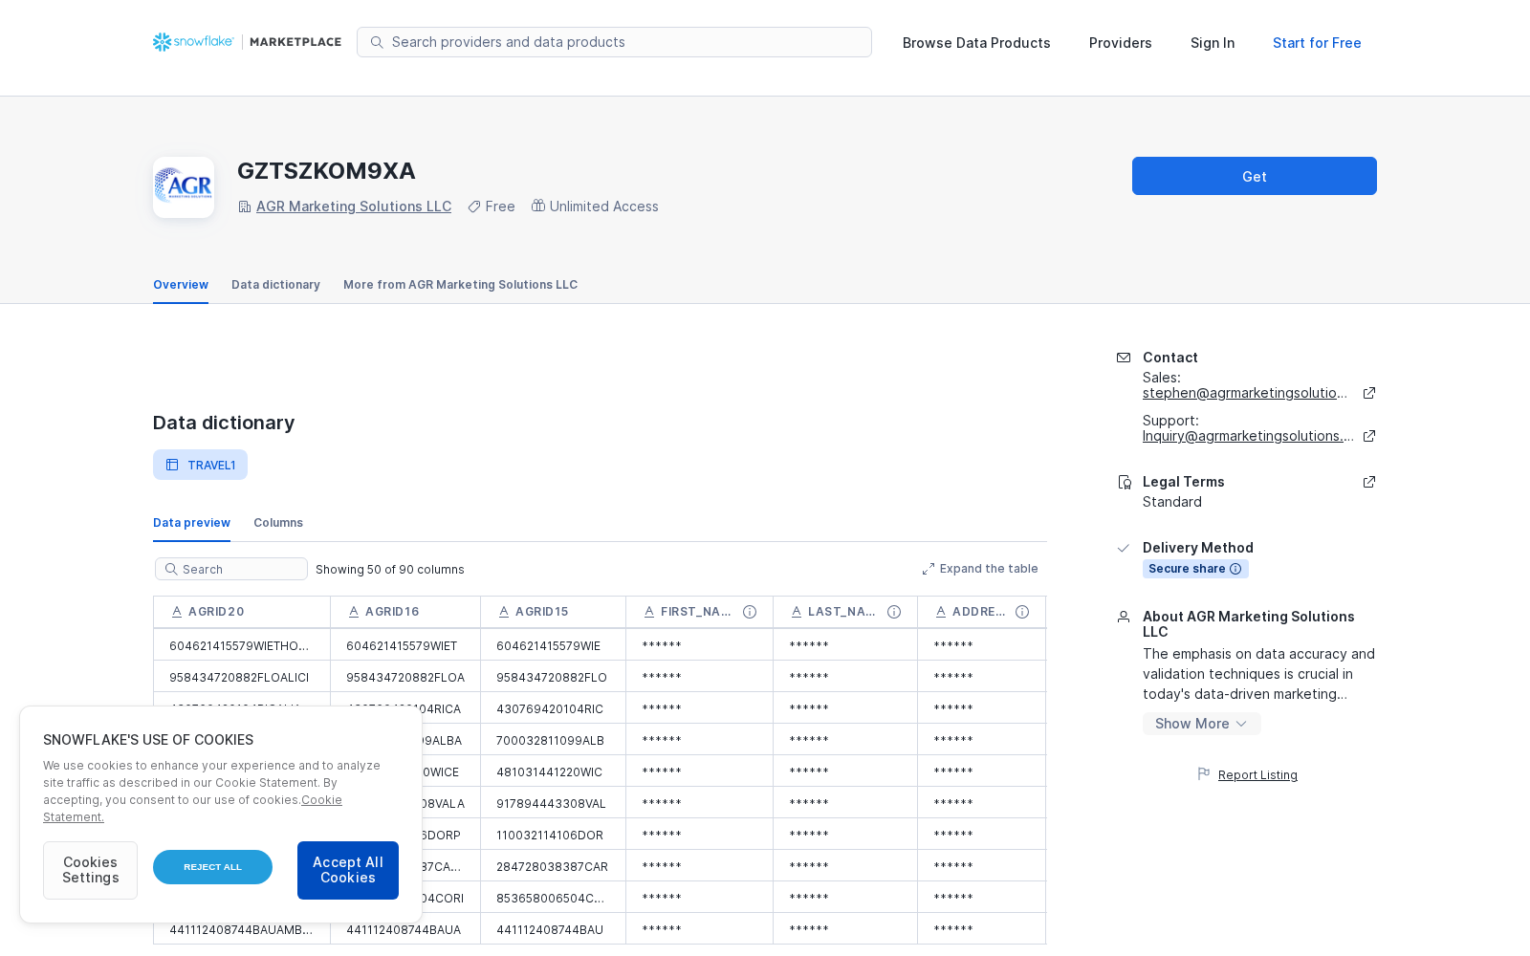Viewport: 1530px width, 956px height.
Task: Click the AGRID20 column header
Action: [242, 612]
